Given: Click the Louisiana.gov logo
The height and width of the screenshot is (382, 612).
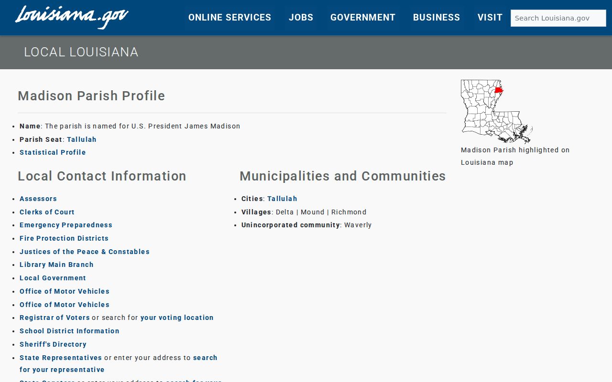Looking at the screenshot, I should [x=72, y=17].
